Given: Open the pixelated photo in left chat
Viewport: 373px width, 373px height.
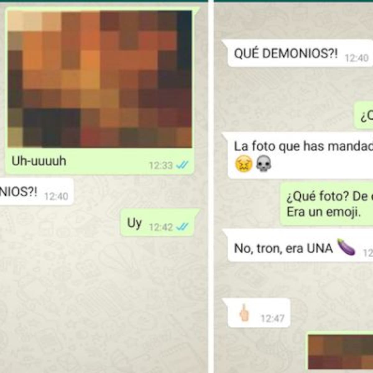Looking at the screenshot, I should click(99, 79).
